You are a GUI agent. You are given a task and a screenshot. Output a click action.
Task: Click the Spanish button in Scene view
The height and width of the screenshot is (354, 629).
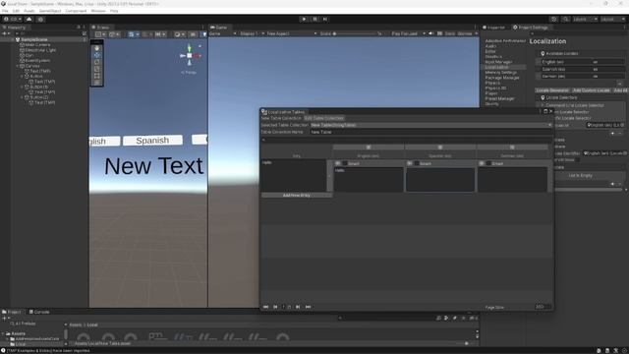[x=152, y=140]
